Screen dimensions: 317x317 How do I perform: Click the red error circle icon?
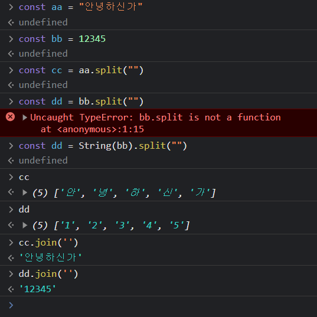(x=10, y=117)
